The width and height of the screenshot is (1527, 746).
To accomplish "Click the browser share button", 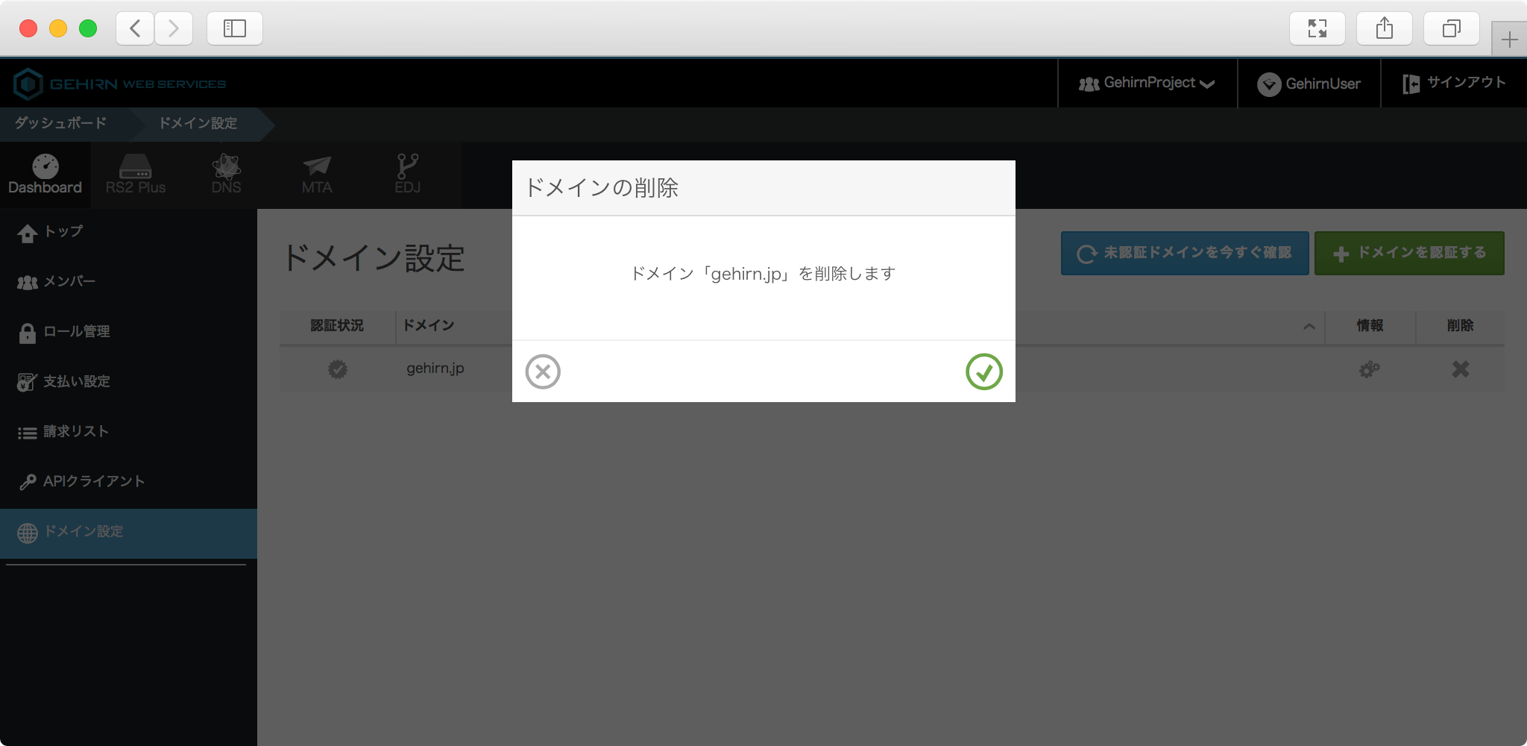I will (x=1384, y=28).
